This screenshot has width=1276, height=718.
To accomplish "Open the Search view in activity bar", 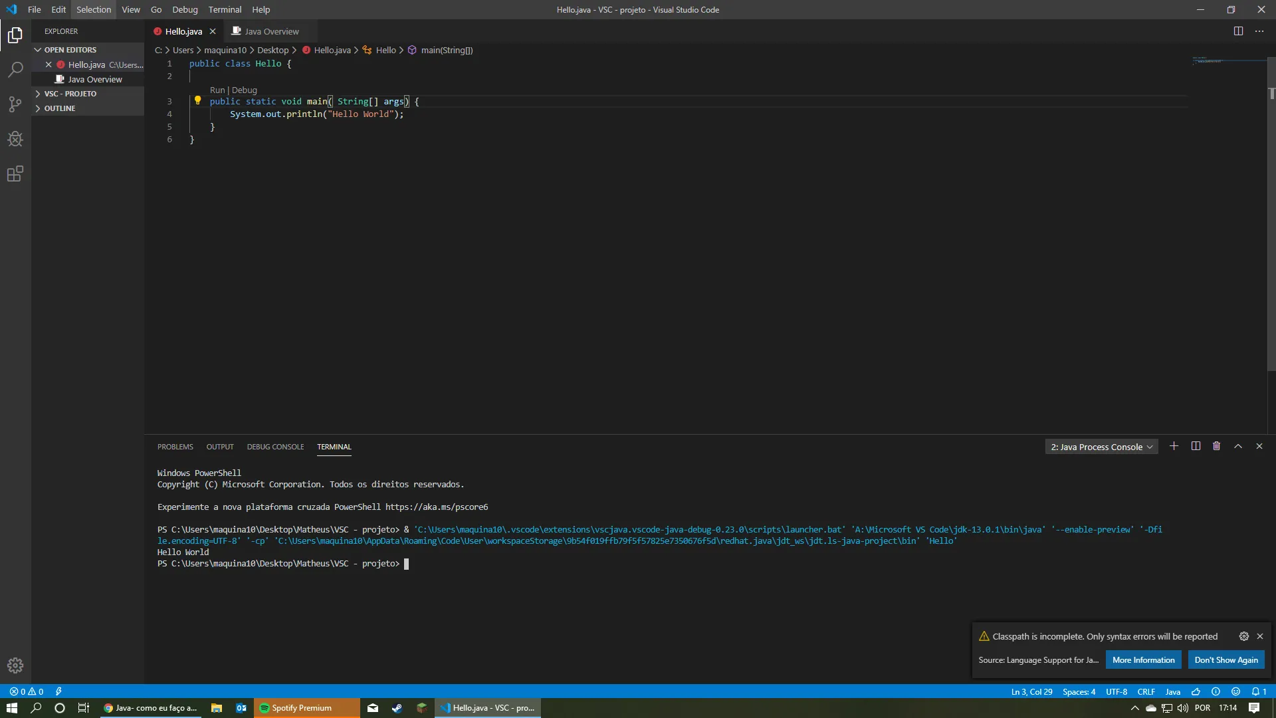I will 15,69.
